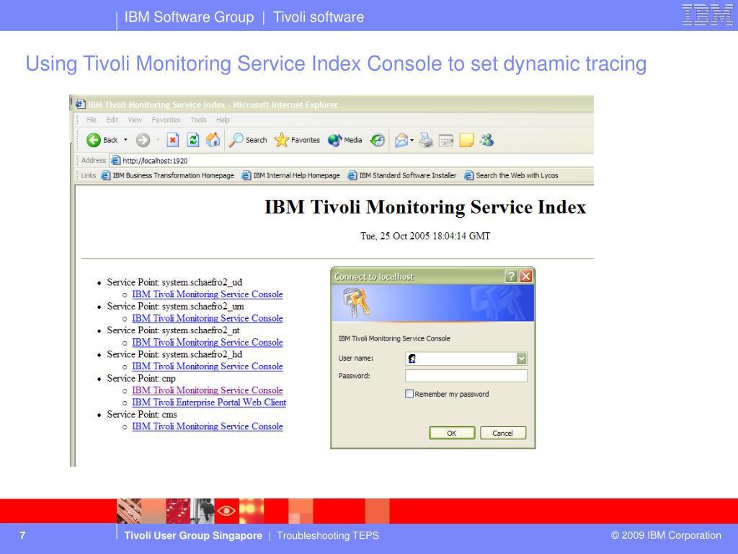Click the IE icon in window title bar
The height and width of the screenshot is (554, 738).
(x=81, y=104)
